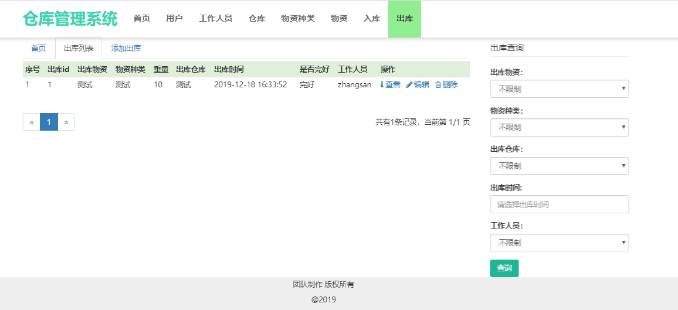Open the 物资种类 filter dropdown

click(x=559, y=127)
